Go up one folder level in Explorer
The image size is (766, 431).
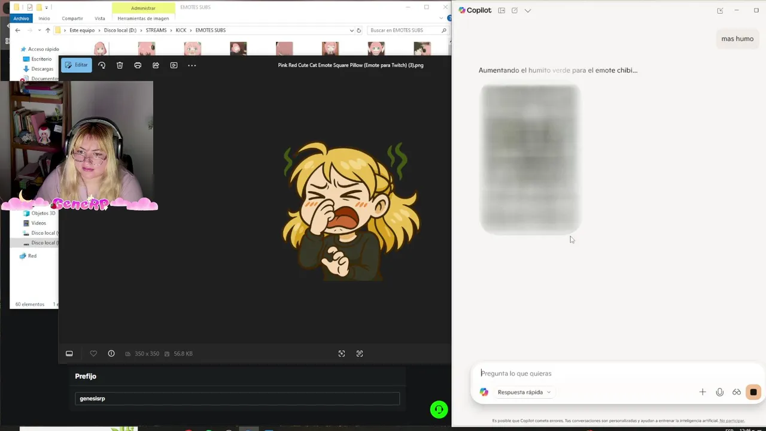point(48,30)
